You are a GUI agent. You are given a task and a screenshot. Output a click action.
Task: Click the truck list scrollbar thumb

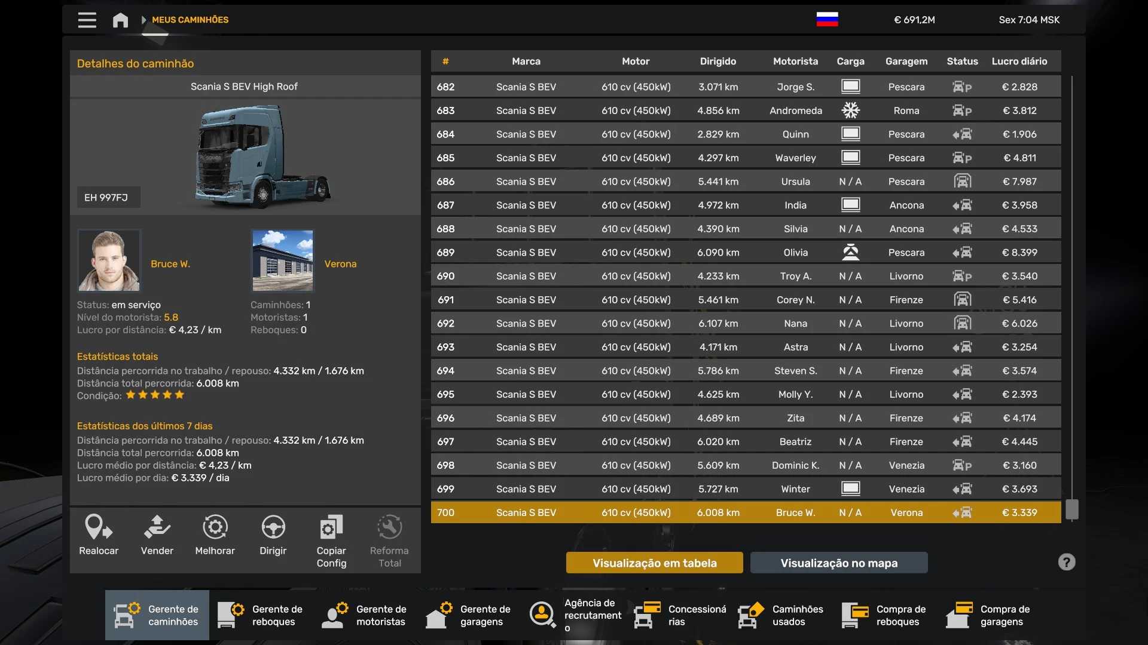tap(1072, 509)
